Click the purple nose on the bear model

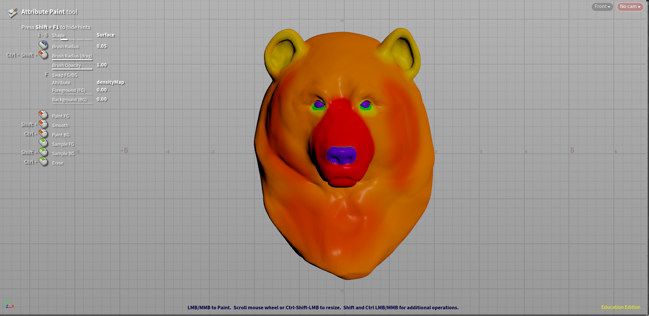[x=342, y=156]
